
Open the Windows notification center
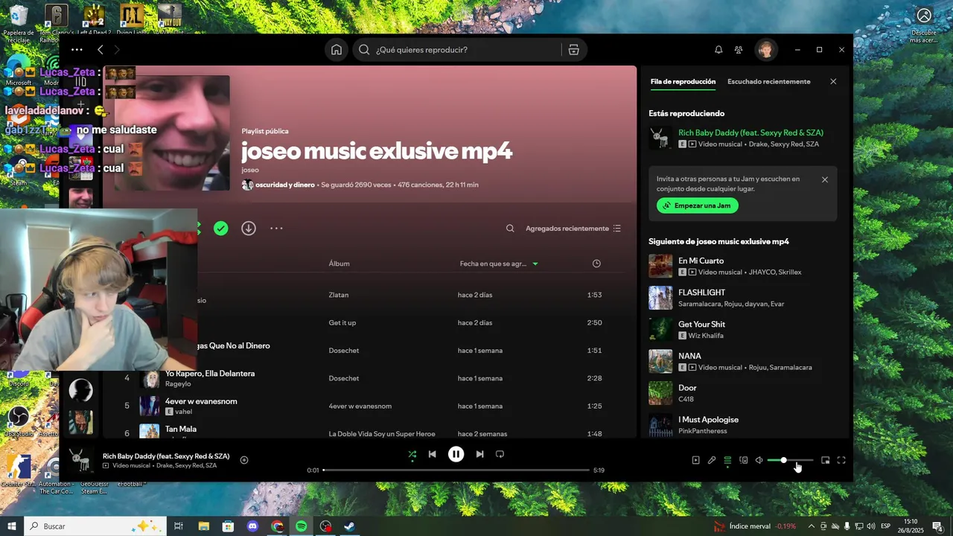click(937, 526)
